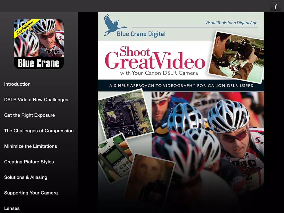Image resolution: width=284 pixels, height=213 pixels.
Task: Select Get the Right Exposure chapter
Action: click(29, 115)
